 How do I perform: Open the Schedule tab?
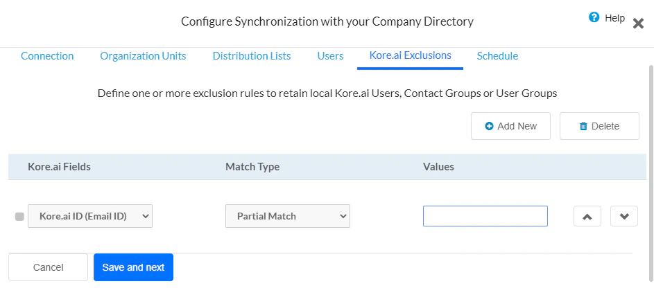coord(497,56)
